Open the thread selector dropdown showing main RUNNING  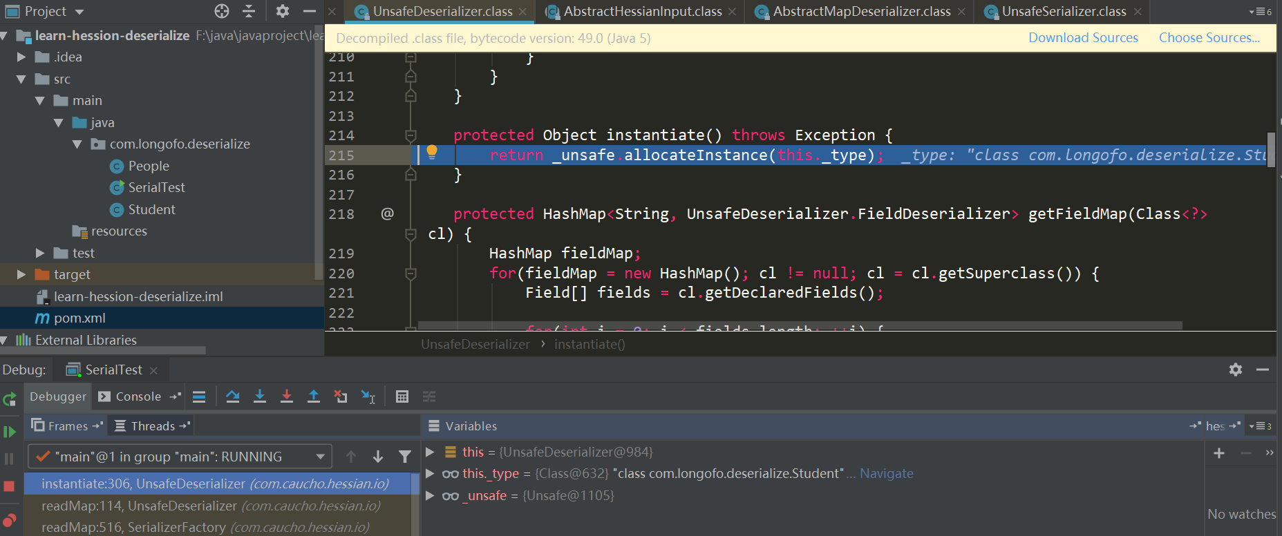tap(180, 457)
